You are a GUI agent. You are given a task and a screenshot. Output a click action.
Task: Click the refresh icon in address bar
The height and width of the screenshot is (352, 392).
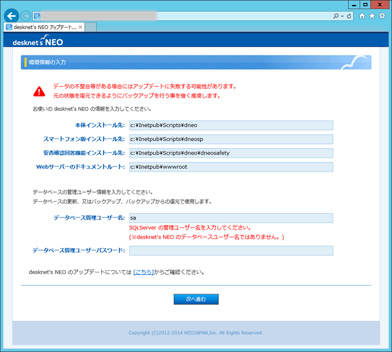coord(349,16)
